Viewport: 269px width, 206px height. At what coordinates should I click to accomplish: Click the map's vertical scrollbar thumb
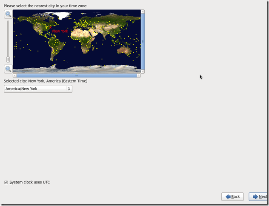(143, 42)
